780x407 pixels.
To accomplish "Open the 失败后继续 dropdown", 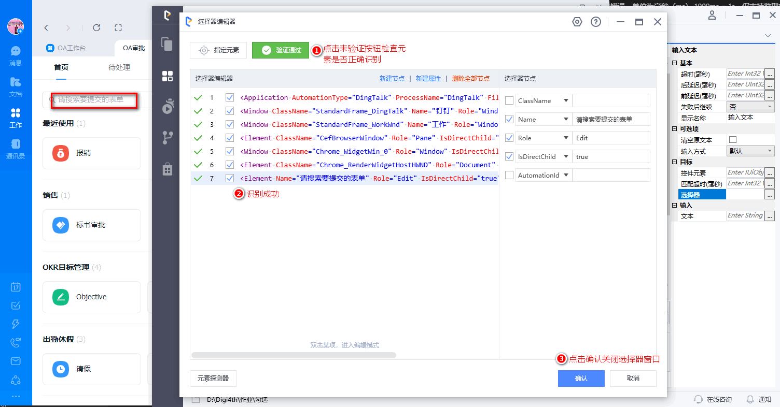I will [751, 107].
